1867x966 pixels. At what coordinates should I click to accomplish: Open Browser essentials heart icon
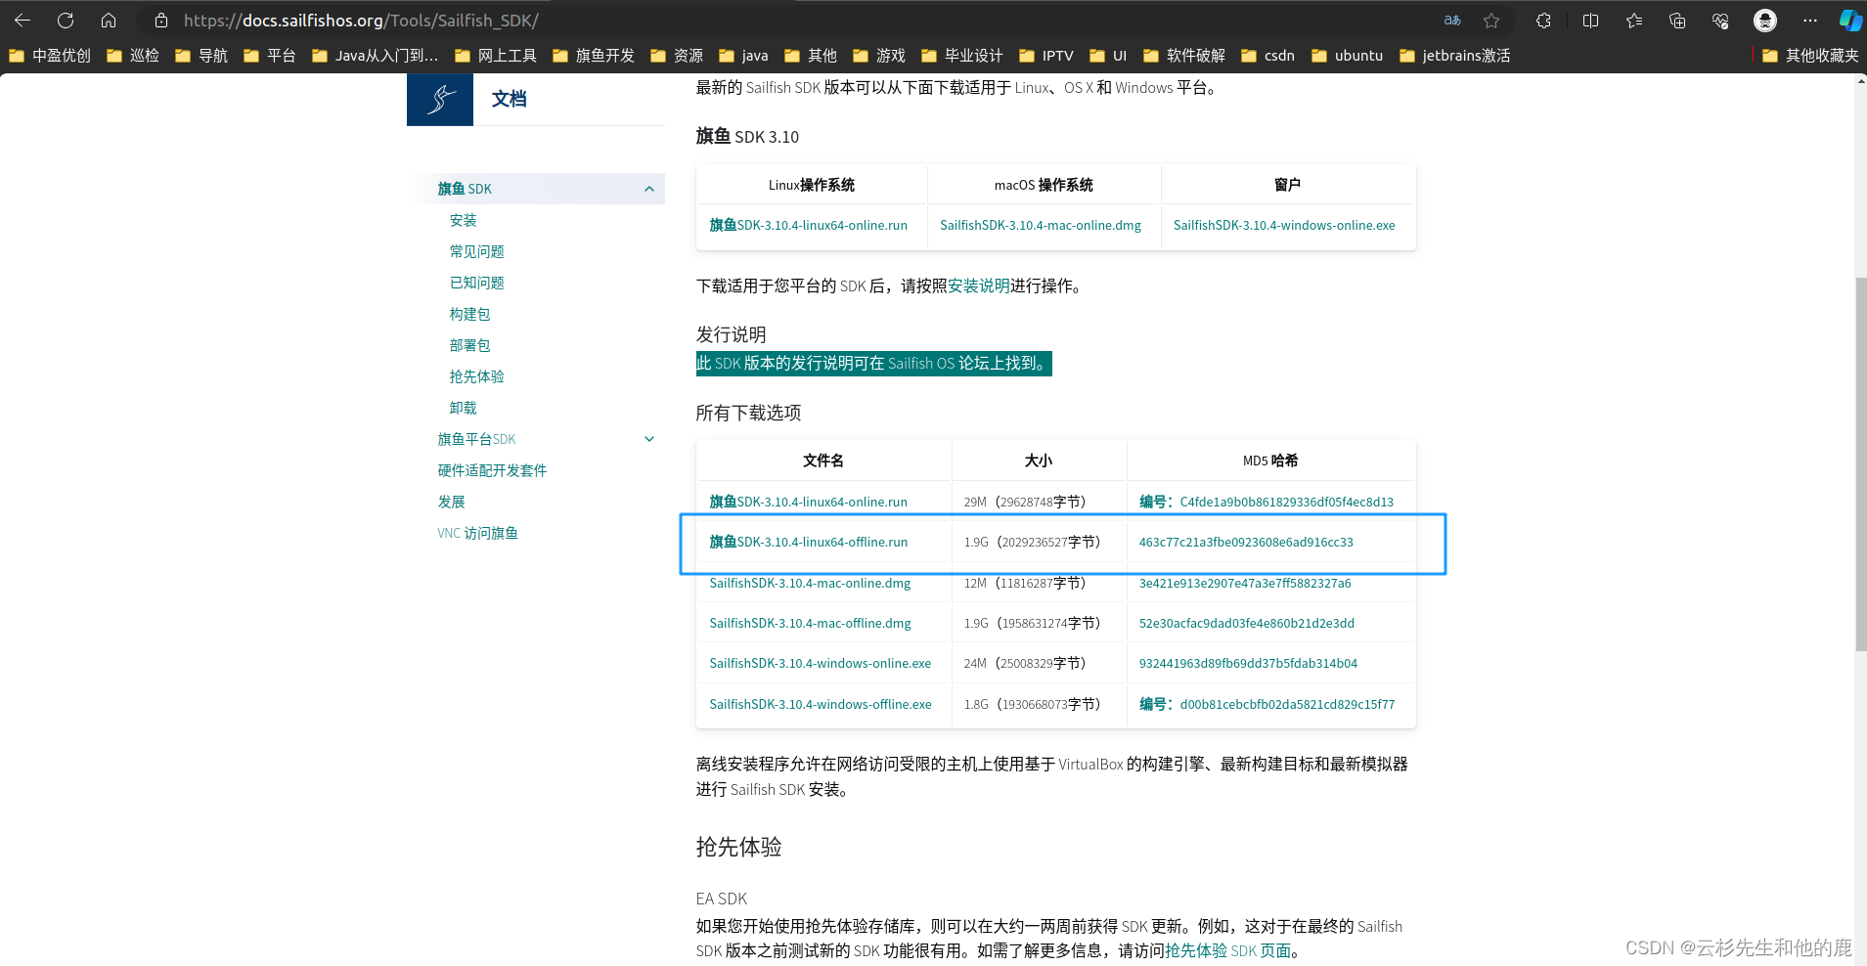[x=1720, y=21]
